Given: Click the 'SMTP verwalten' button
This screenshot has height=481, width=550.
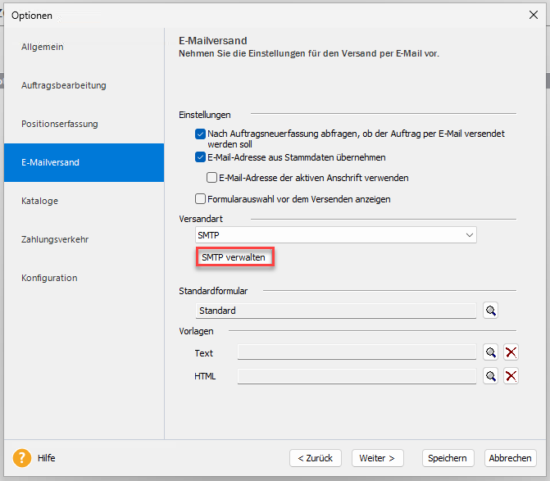Looking at the screenshot, I should (x=234, y=257).
